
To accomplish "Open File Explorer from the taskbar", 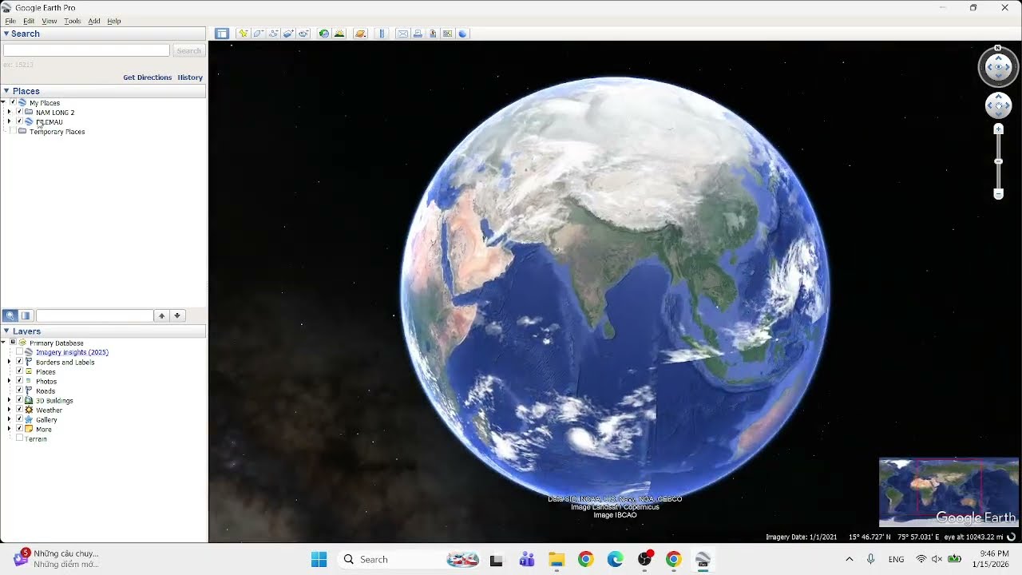I will [x=557, y=559].
